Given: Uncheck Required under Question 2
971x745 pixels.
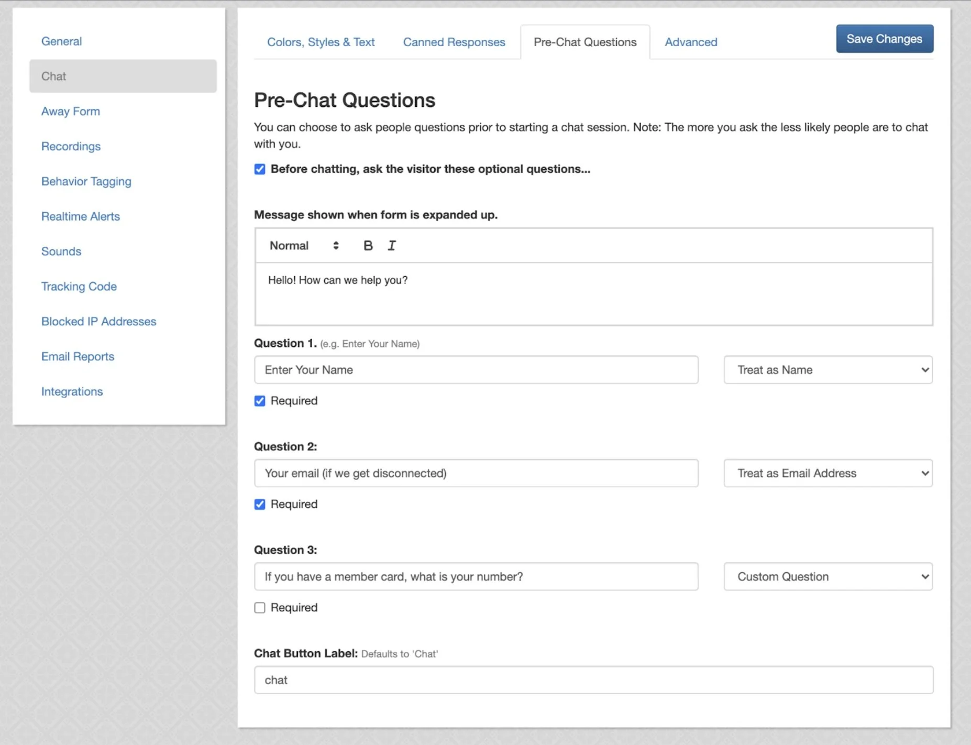Looking at the screenshot, I should [x=260, y=505].
